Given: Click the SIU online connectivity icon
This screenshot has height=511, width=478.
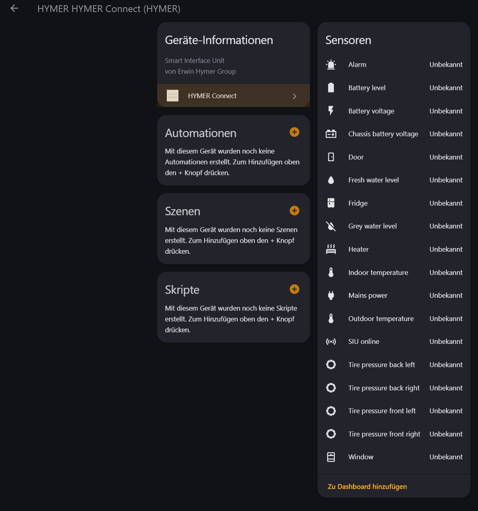Looking at the screenshot, I should pyautogui.click(x=331, y=341).
